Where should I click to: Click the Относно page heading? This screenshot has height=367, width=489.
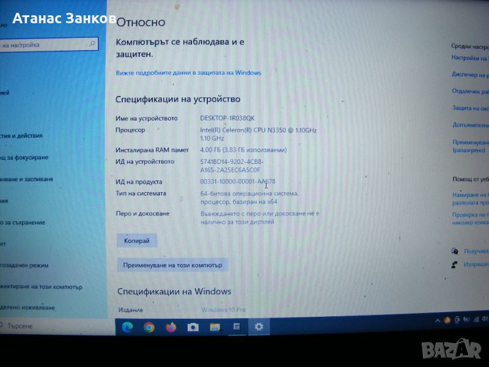click(x=141, y=22)
